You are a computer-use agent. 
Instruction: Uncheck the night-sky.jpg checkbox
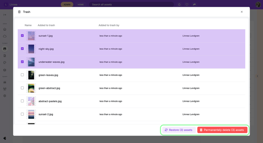click(22, 49)
